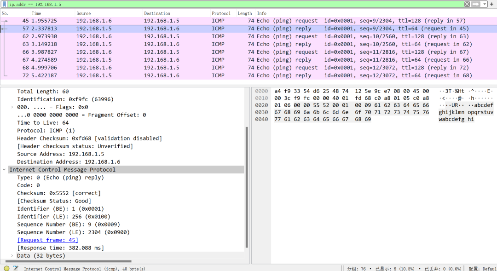Select packet number 67 row
The height and width of the screenshot is (271, 497).
(248, 60)
